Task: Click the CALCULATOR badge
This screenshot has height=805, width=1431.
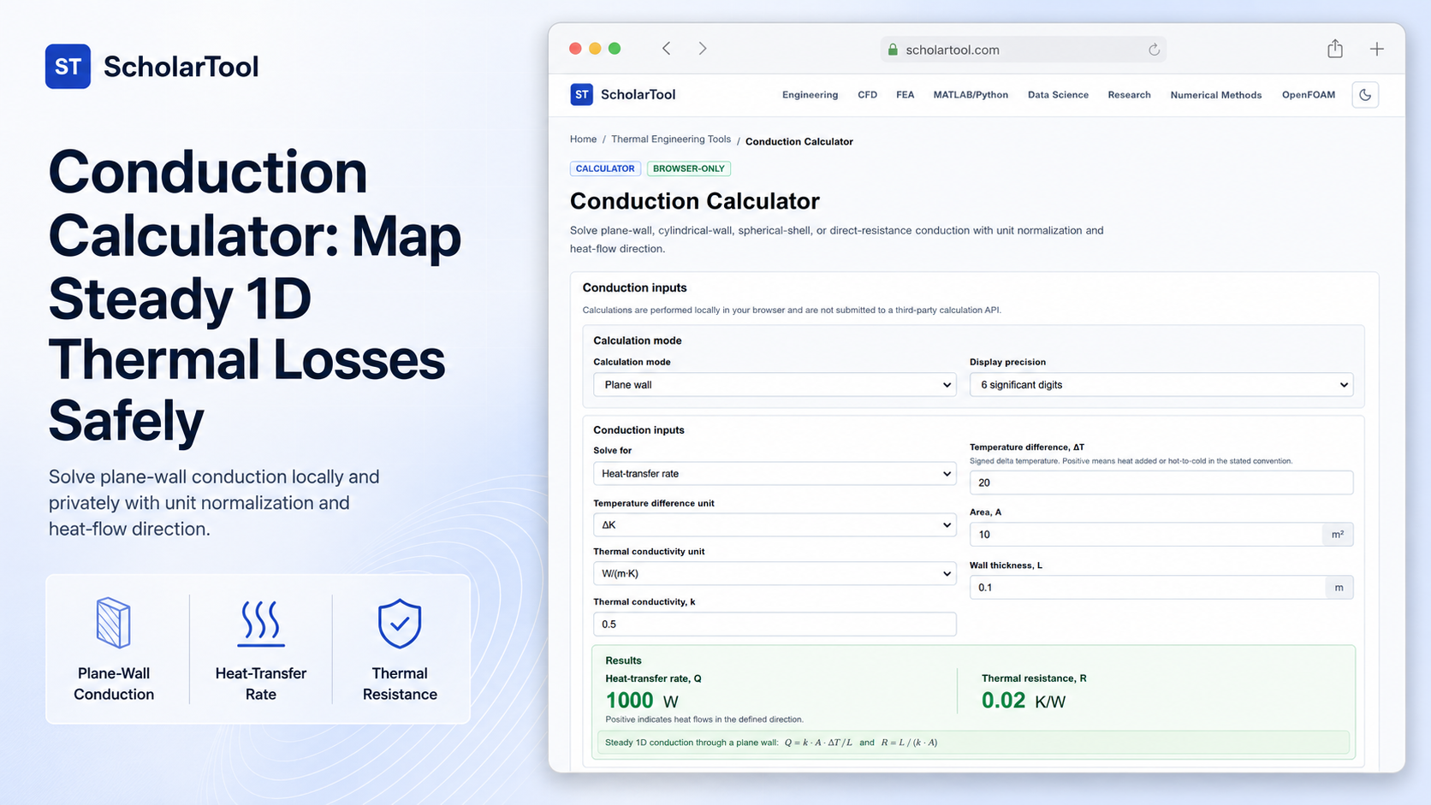Action: coord(605,169)
